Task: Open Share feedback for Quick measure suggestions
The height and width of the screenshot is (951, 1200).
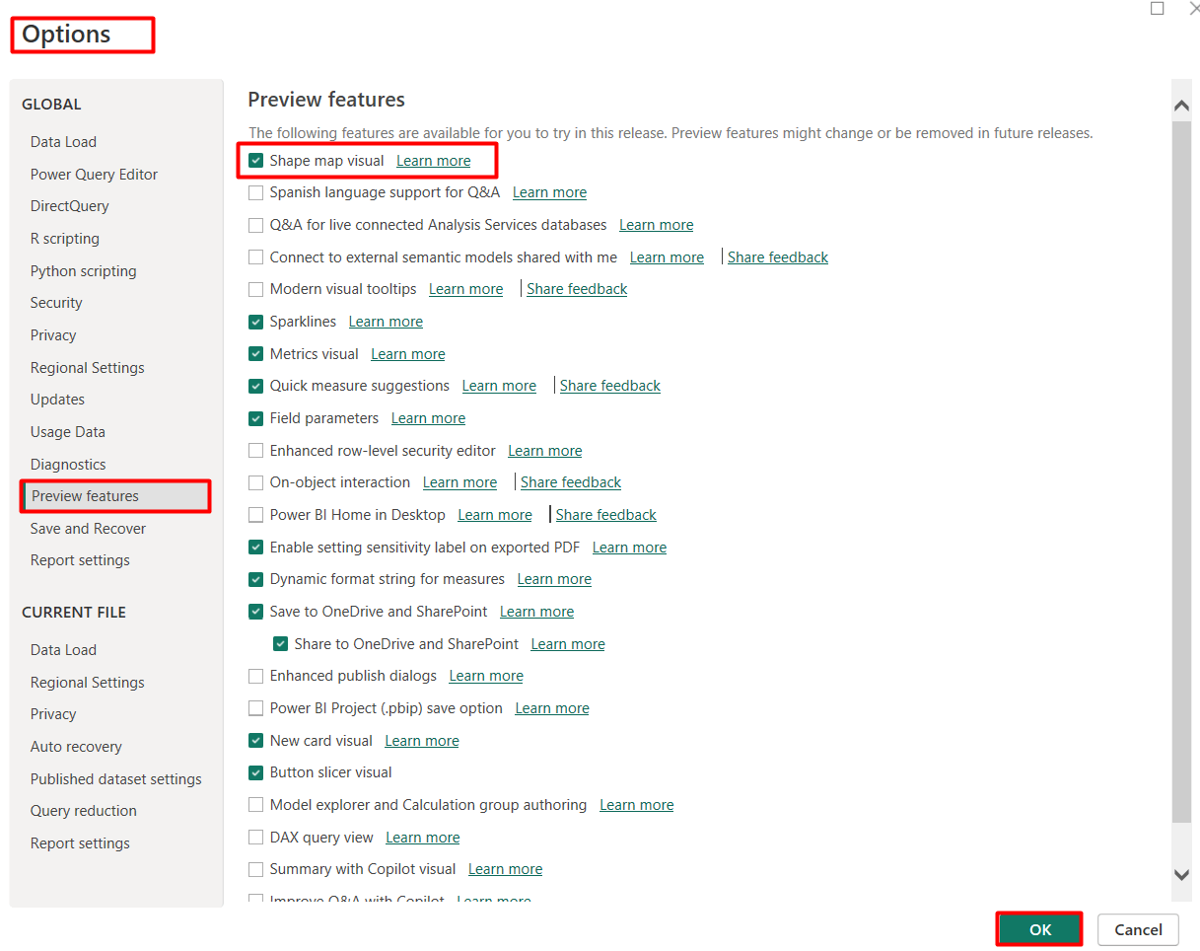Action: pyautogui.click(x=609, y=385)
